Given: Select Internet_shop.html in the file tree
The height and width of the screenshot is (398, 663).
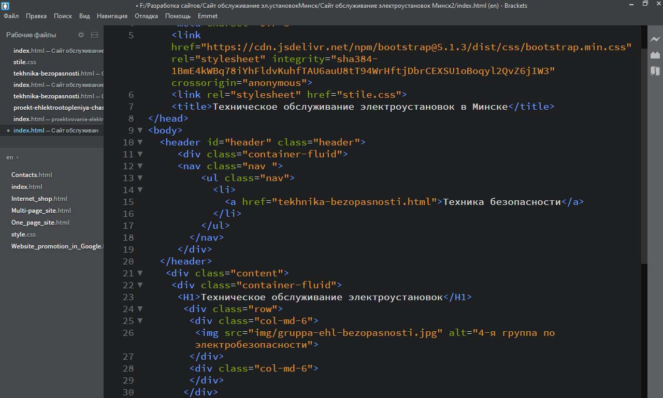Looking at the screenshot, I should 39,199.
